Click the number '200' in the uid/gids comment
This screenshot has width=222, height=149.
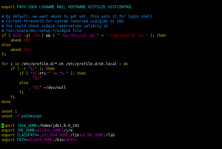click(120, 21)
